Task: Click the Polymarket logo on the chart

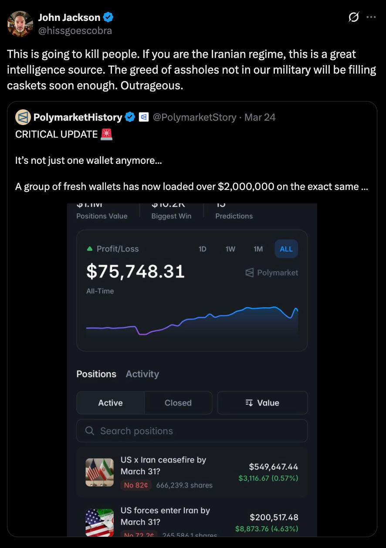Action: click(272, 273)
